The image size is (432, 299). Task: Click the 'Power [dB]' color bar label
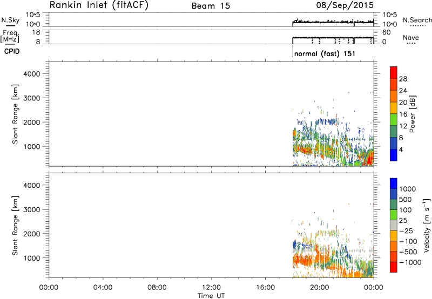click(412, 114)
